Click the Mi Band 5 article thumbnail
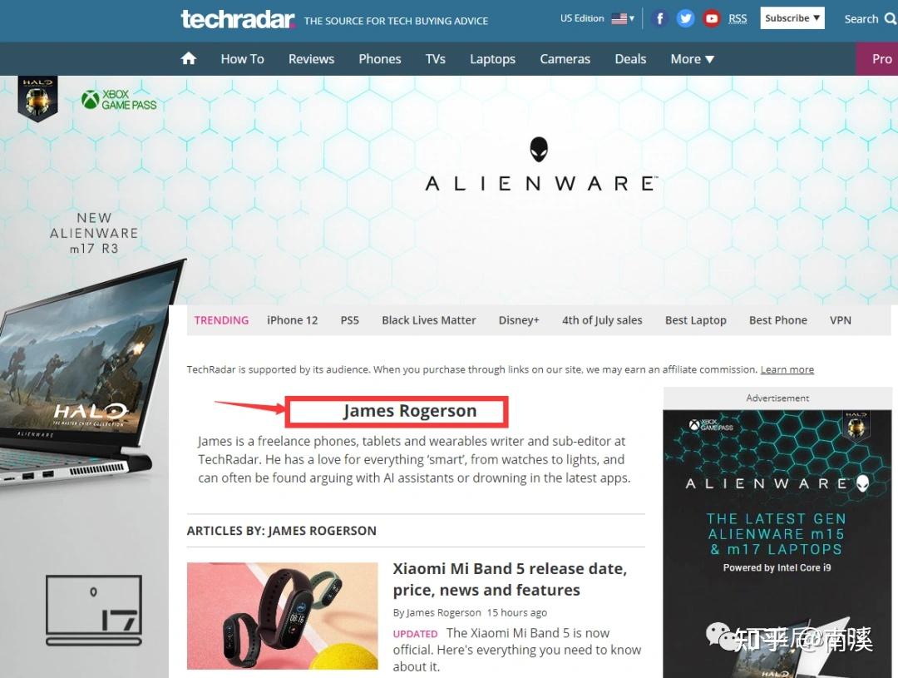 click(283, 616)
